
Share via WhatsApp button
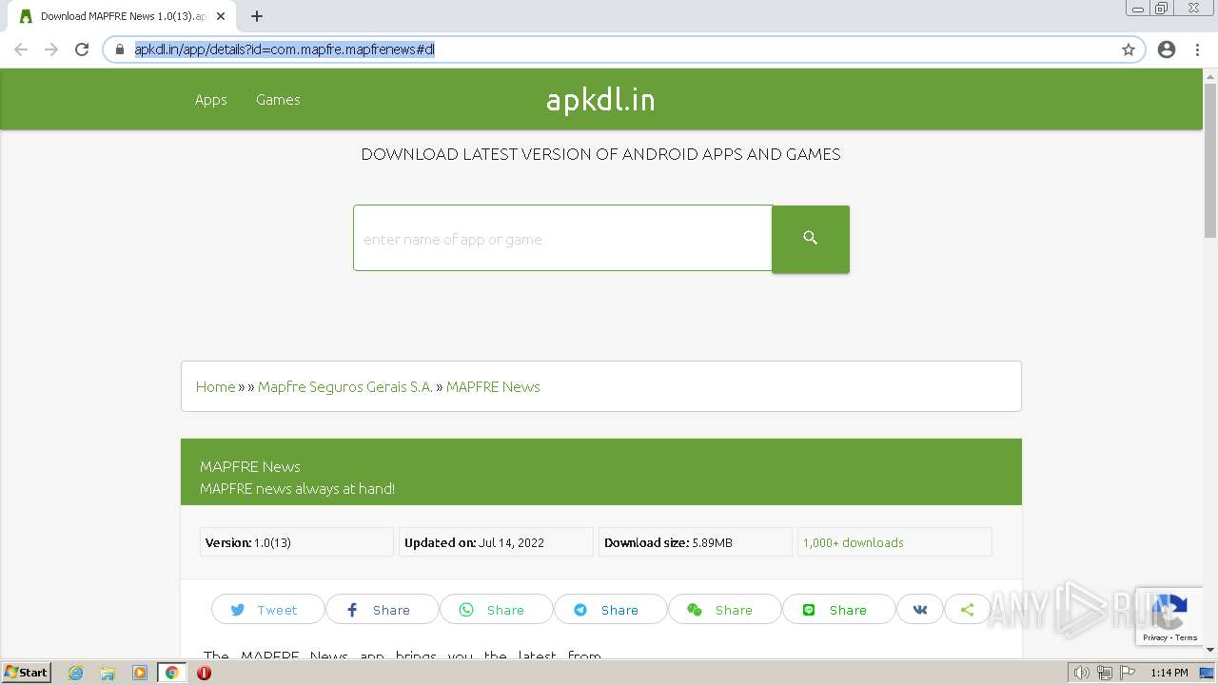coord(496,610)
